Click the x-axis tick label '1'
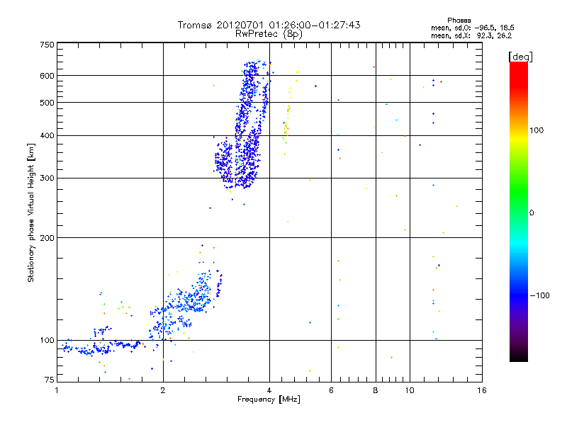Viewport: 567px width, 425px height. click(57, 390)
